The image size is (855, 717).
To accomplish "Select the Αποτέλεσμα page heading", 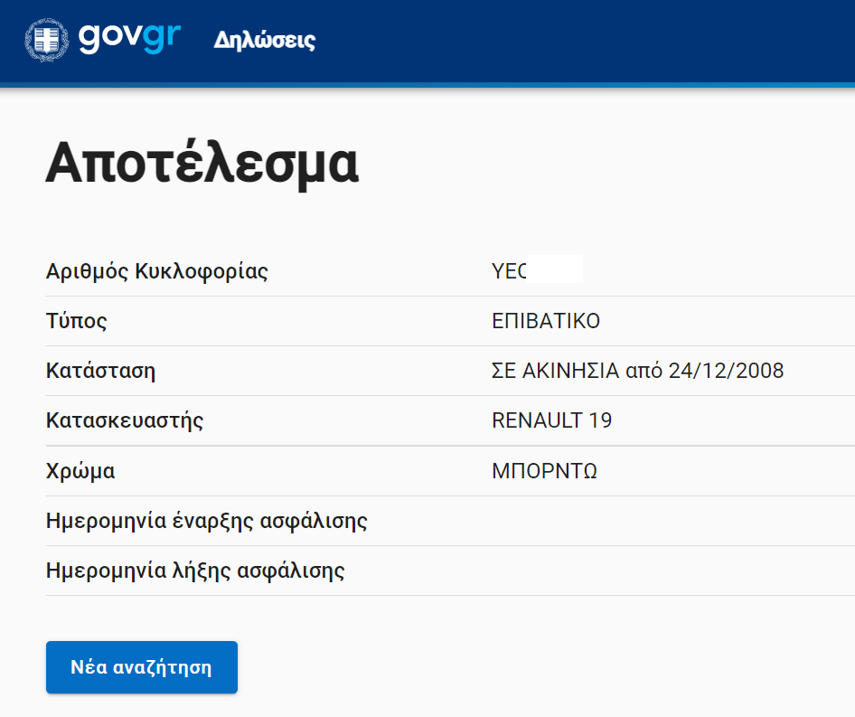I will [202, 163].
